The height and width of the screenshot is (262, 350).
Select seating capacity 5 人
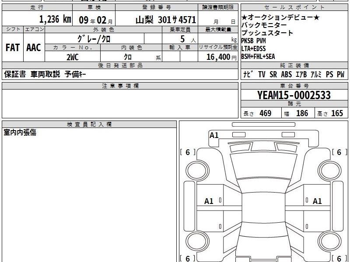point(188,39)
